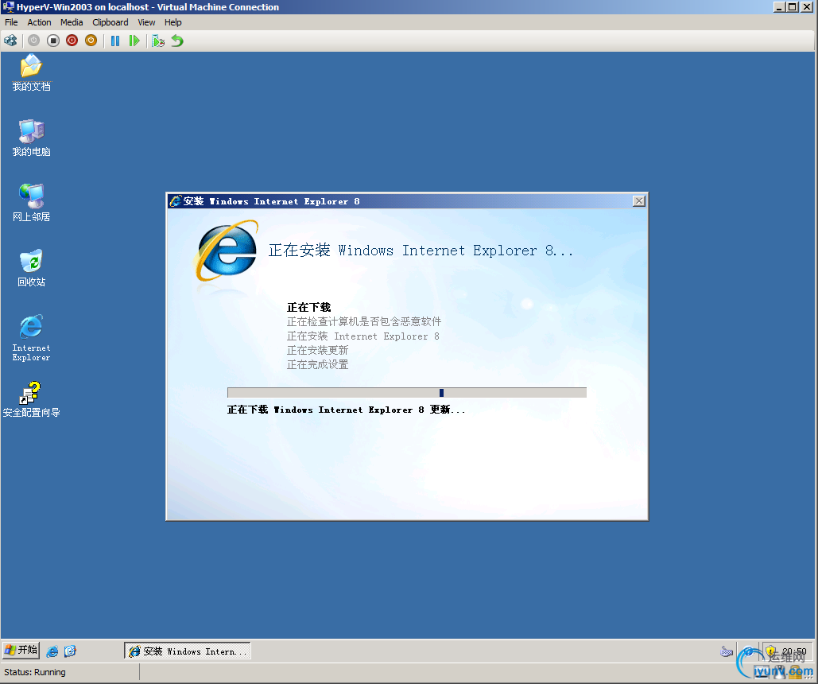Screen dimensions: 818x684
Task: Turn off the virtual machine
Action: (52, 41)
